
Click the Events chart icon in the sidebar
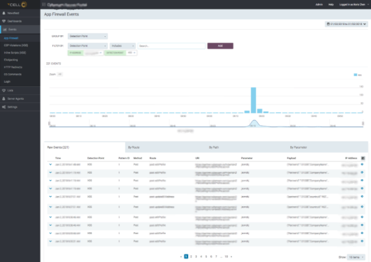[4, 29]
